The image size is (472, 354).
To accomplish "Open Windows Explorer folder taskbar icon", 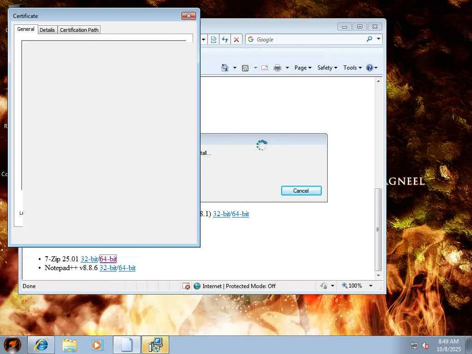I will (70, 345).
